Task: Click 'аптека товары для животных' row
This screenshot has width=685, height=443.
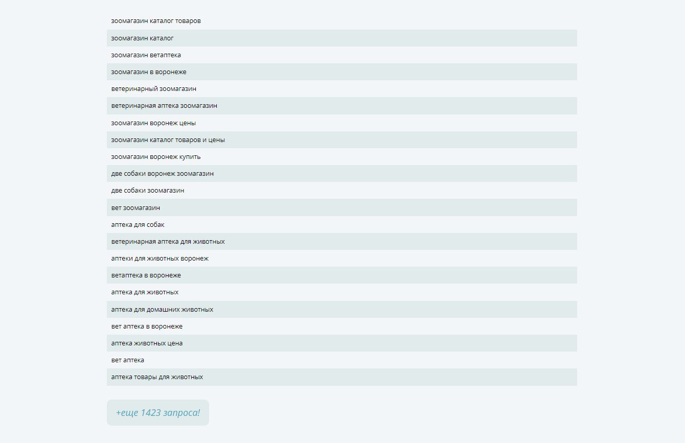Action: [342, 377]
